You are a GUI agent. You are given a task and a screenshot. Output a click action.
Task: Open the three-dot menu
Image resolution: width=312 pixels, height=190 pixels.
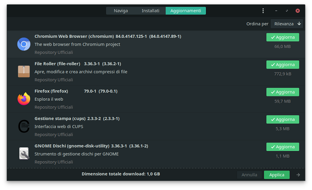263,11
